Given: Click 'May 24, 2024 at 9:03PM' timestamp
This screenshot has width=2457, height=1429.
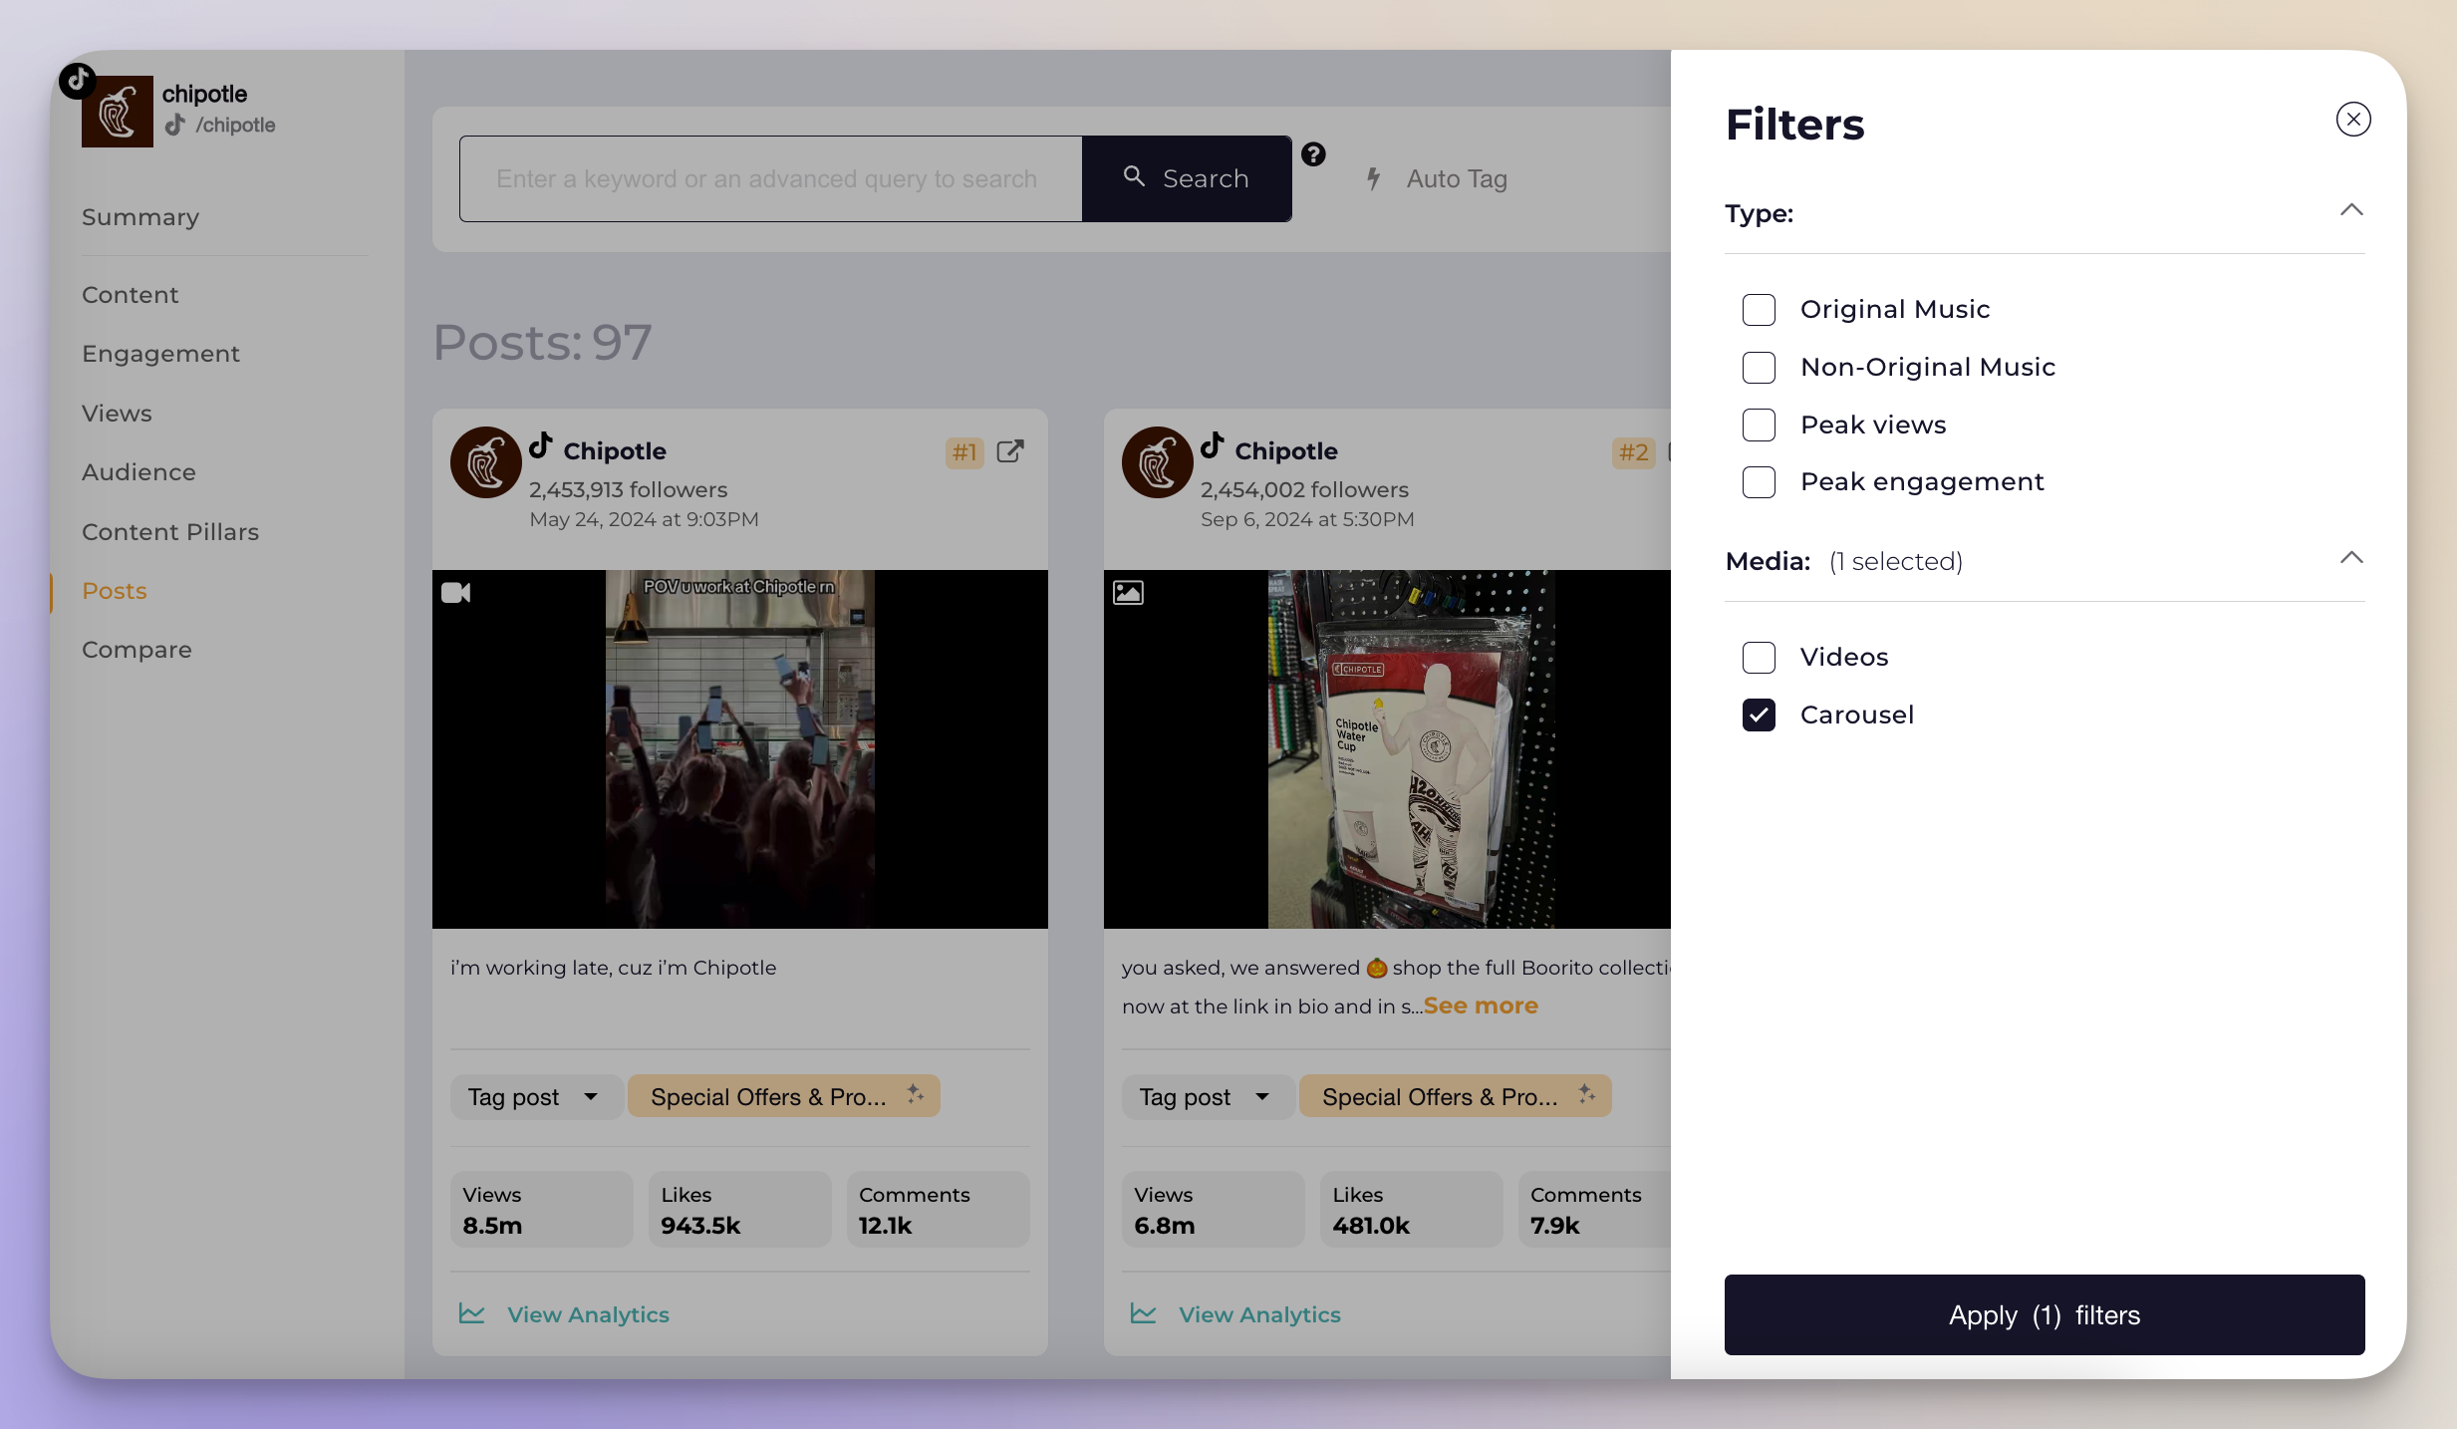Looking at the screenshot, I should point(644,519).
